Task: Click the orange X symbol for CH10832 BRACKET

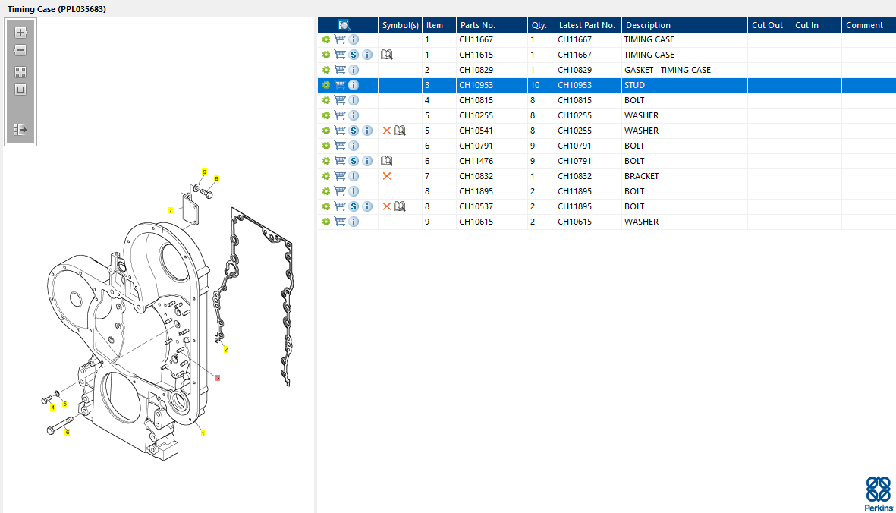Action: point(387,176)
